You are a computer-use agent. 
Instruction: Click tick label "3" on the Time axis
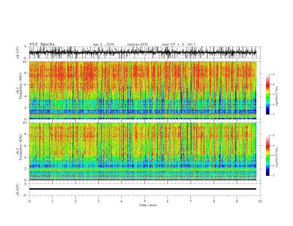(99, 201)
